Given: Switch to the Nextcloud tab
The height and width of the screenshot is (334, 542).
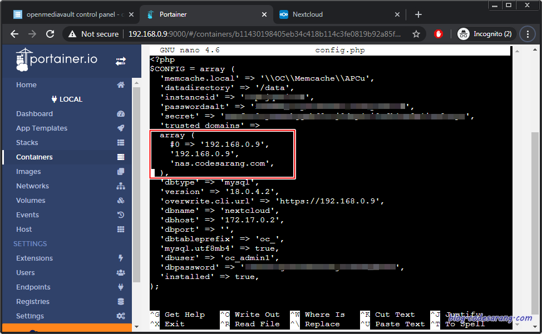Looking at the screenshot, I should coord(339,14).
